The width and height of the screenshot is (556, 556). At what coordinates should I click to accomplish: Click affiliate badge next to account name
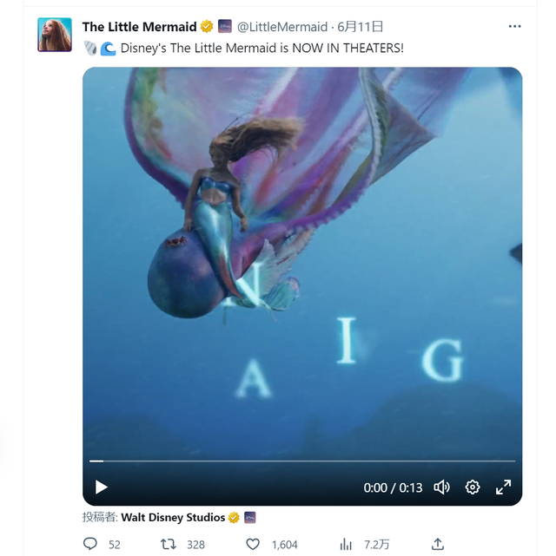(224, 27)
